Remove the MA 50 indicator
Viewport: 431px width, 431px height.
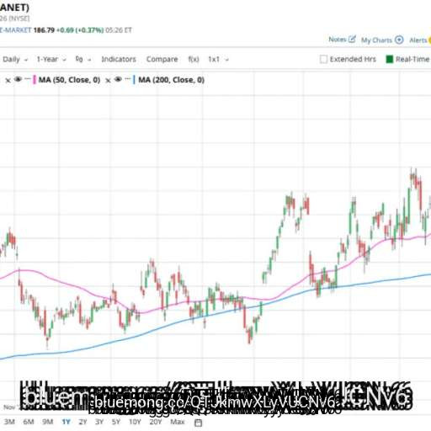[8, 81]
